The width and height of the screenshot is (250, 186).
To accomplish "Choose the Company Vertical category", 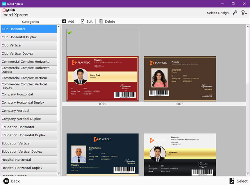I will click(29, 111).
